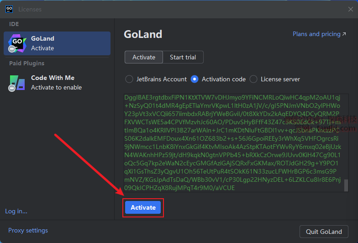Click the external-link arrow beside Plans and pricing

(344, 34)
